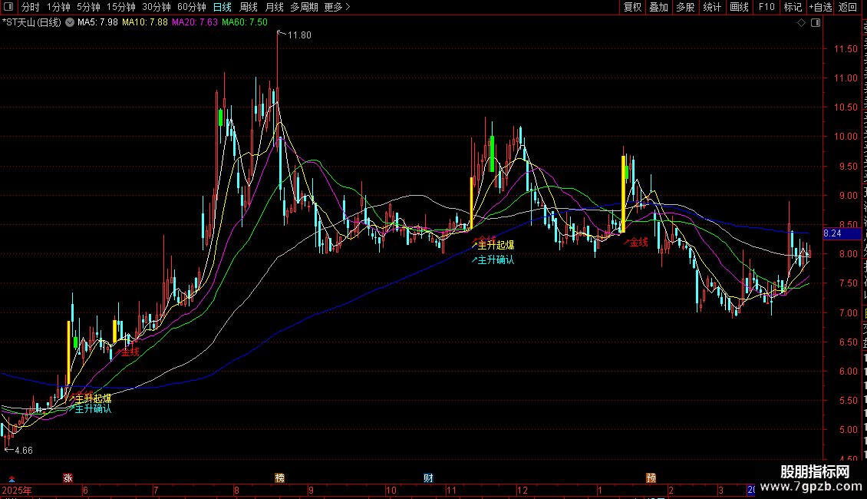The width and height of the screenshot is (867, 499).
Task: Click the 8.24 price label on the axis
Action: (x=832, y=233)
